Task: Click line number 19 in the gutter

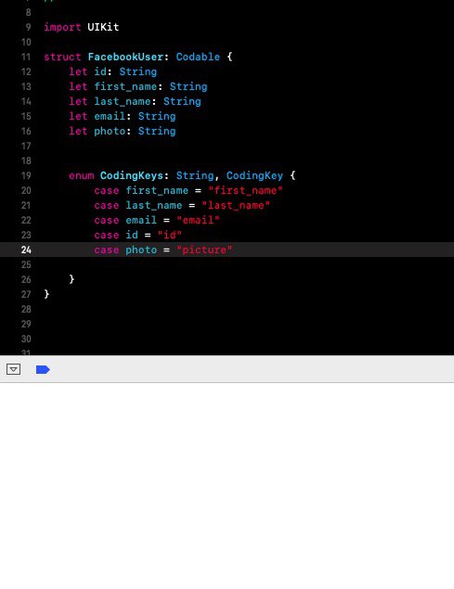Action: pyautogui.click(x=26, y=175)
